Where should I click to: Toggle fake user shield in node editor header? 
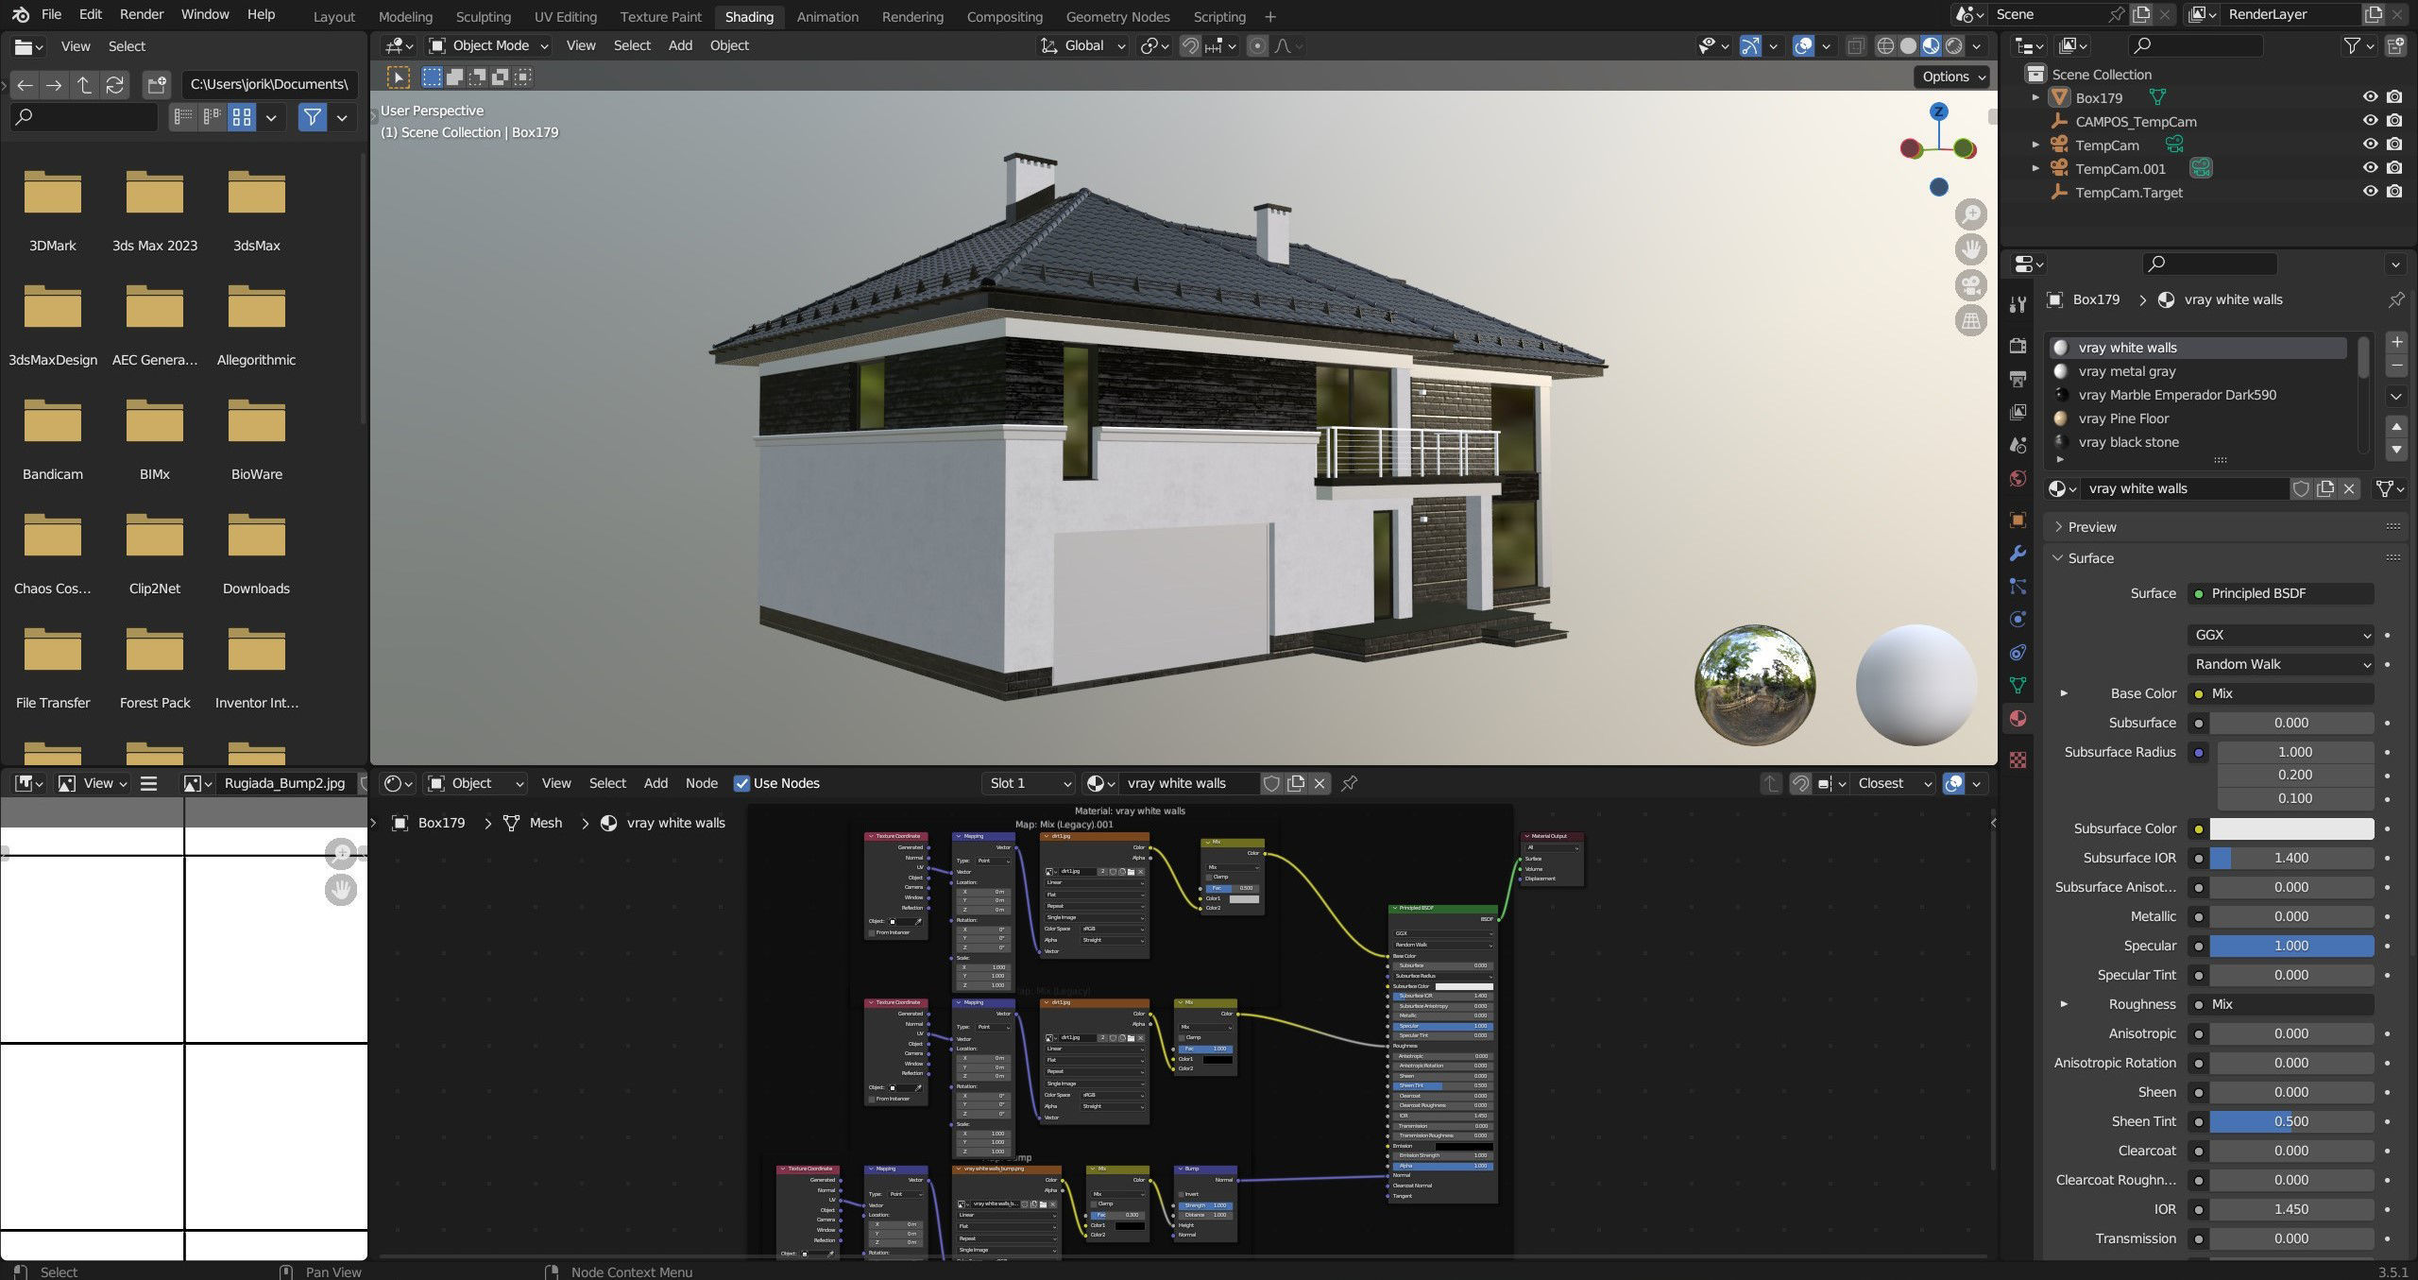[x=1271, y=783]
